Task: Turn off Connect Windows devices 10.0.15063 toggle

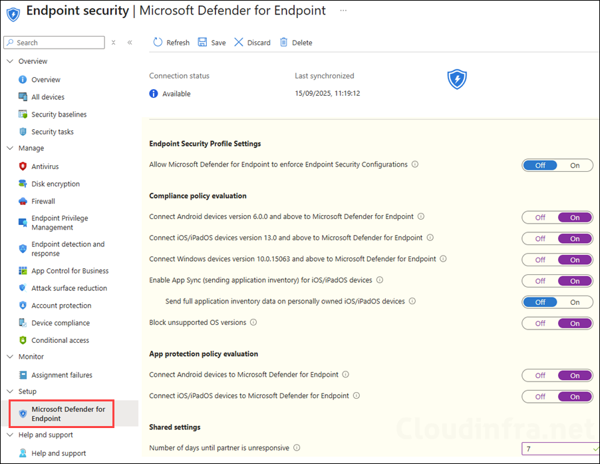Action: coord(540,260)
